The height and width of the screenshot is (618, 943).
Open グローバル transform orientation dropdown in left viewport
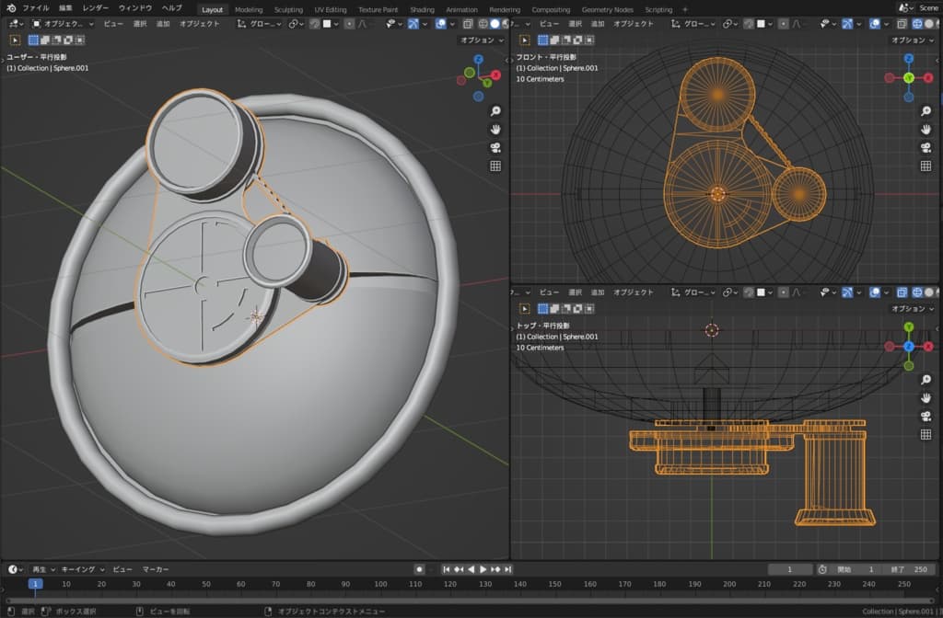(264, 24)
